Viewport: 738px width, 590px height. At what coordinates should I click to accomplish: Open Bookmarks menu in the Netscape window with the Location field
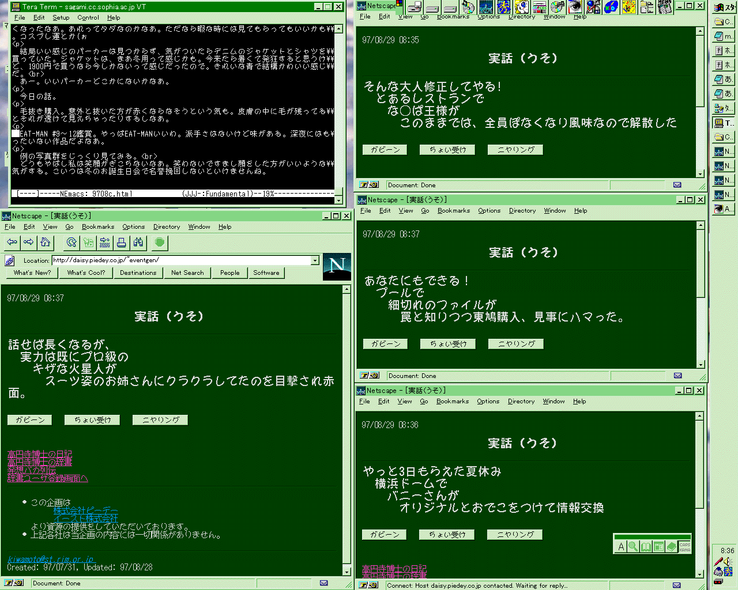tap(98, 227)
